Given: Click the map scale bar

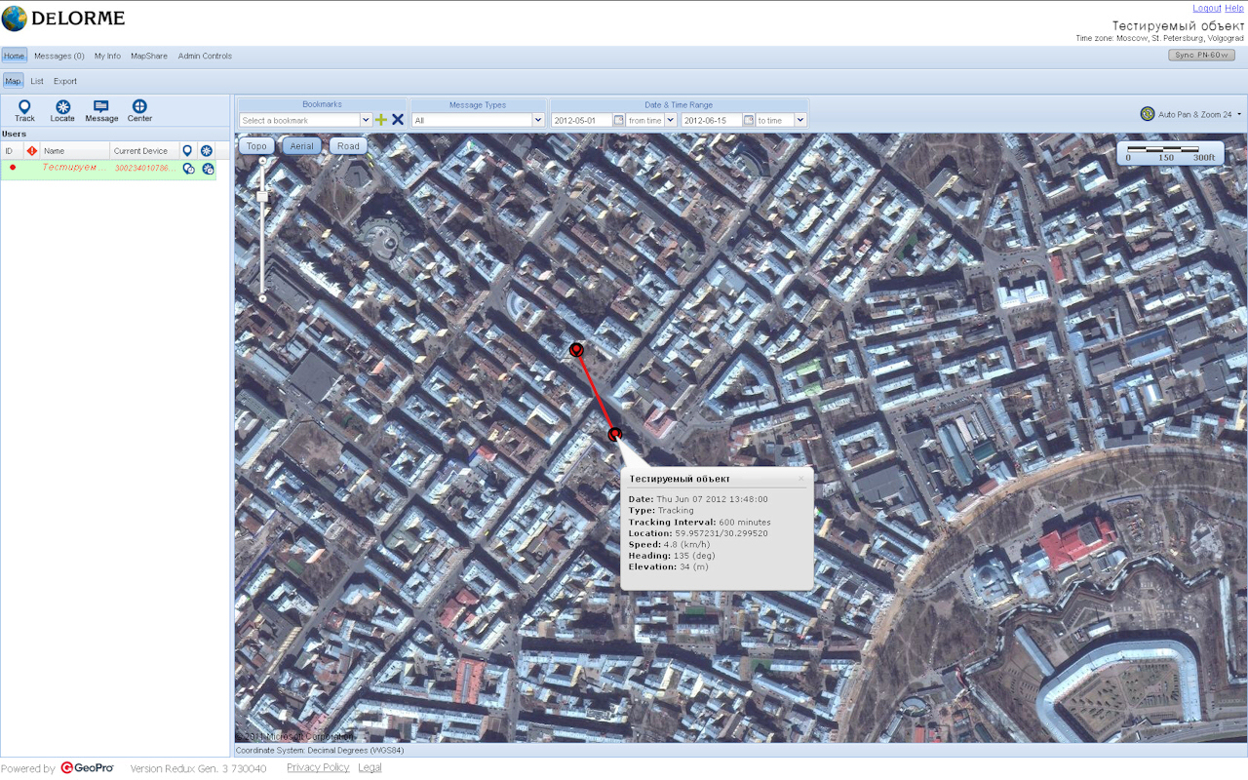Looking at the screenshot, I should click(x=1169, y=152).
